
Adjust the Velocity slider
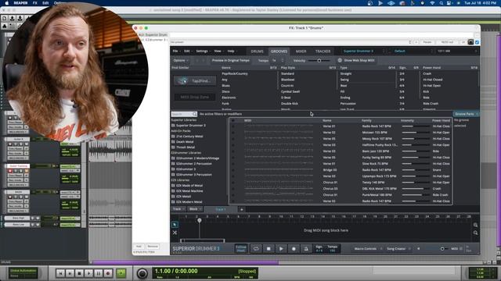(x=319, y=61)
